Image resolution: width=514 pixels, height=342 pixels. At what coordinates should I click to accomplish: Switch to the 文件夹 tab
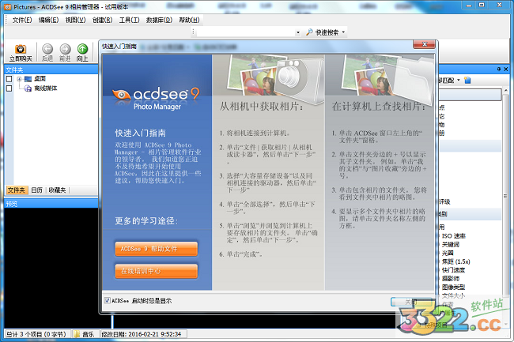point(16,190)
